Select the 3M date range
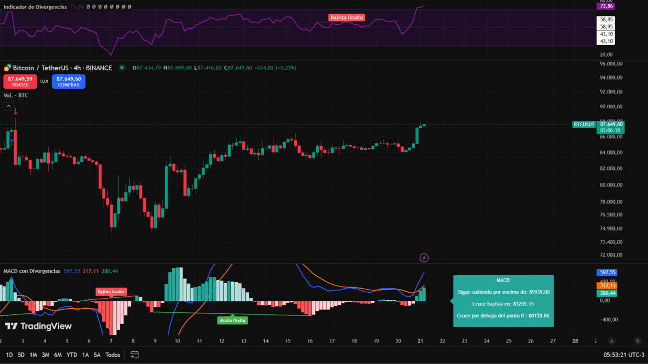This screenshot has height=364, width=648. point(45,355)
